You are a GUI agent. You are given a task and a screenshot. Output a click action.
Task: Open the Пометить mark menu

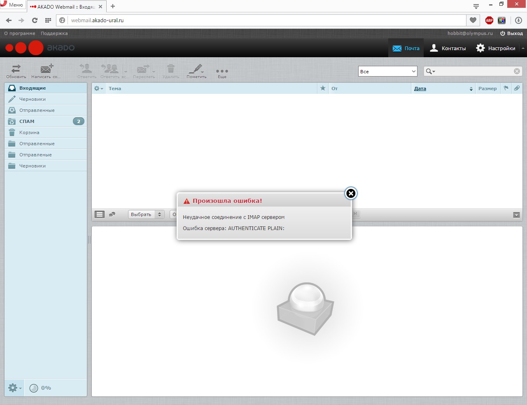[x=196, y=71]
